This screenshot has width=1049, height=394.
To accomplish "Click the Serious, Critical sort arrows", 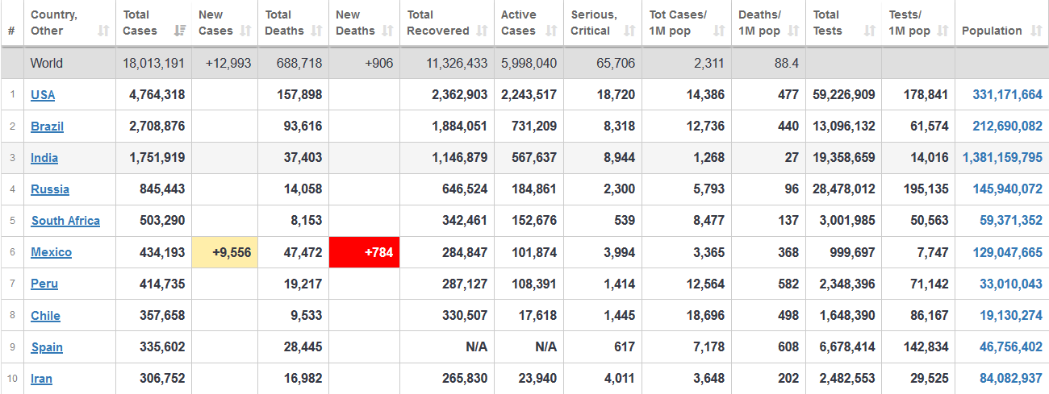I will (x=629, y=31).
